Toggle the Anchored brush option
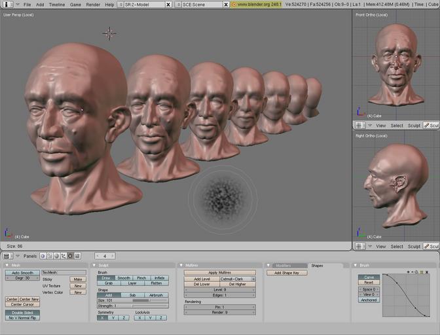The width and height of the screenshot is (440, 335). (x=369, y=300)
